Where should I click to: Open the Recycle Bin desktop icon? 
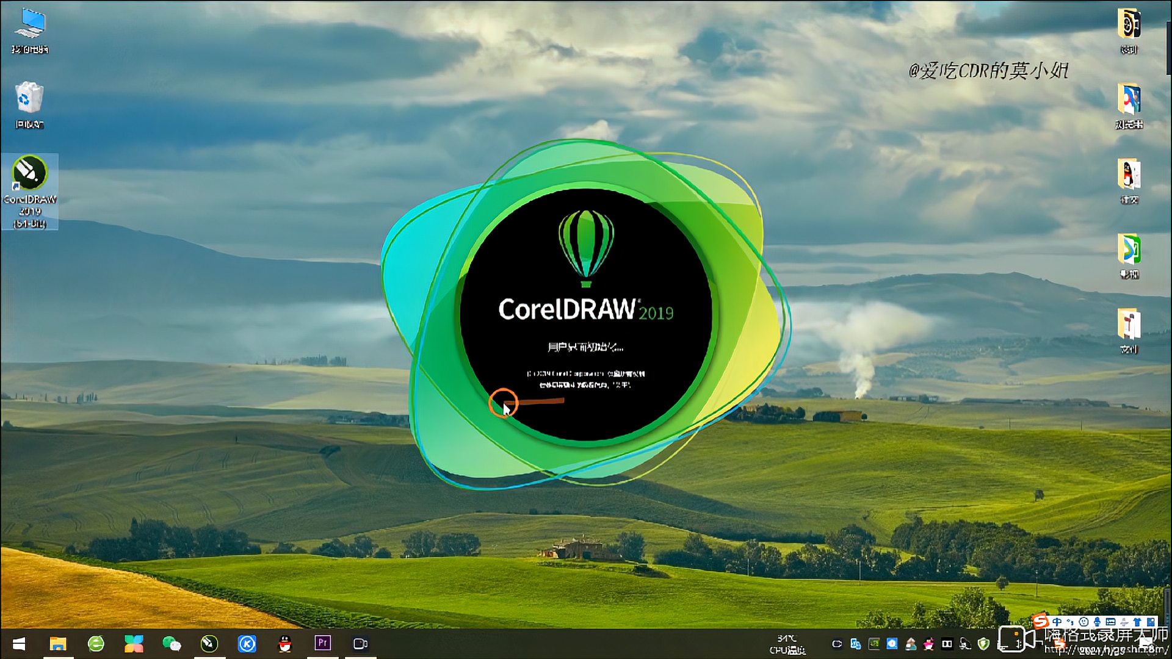point(29,106)
